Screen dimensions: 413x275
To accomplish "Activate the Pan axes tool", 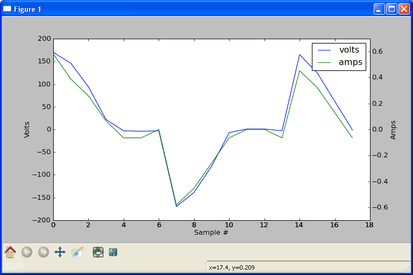I will (60, 252).
